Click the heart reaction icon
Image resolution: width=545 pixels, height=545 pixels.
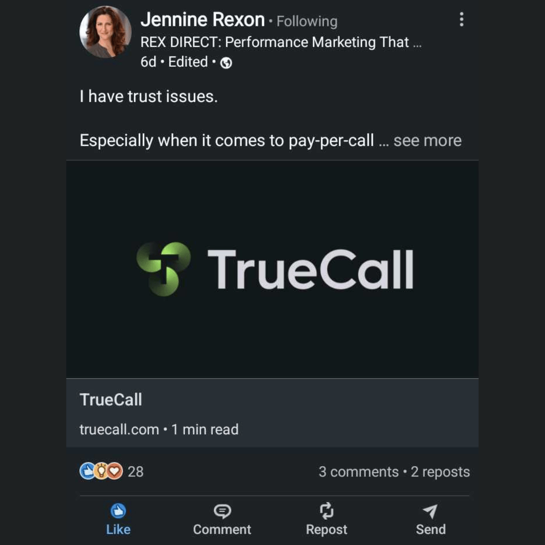115,471
